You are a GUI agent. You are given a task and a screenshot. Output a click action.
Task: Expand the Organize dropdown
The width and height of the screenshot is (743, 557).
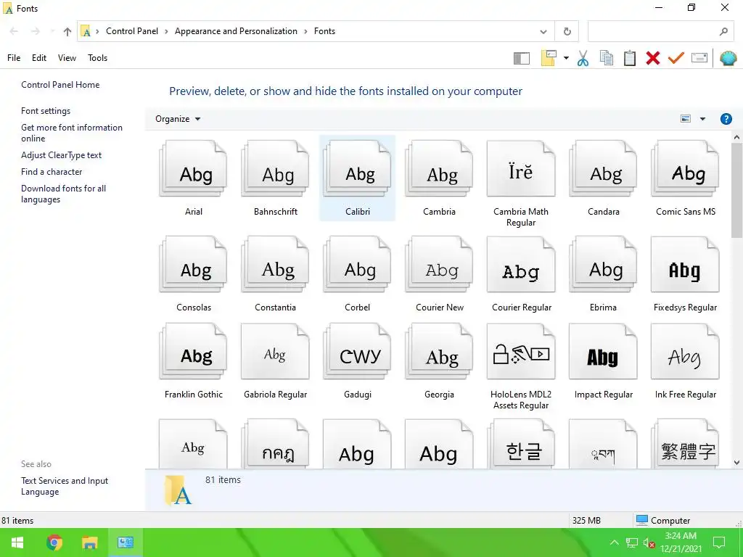pyautogui.click(x=178, y=119)
